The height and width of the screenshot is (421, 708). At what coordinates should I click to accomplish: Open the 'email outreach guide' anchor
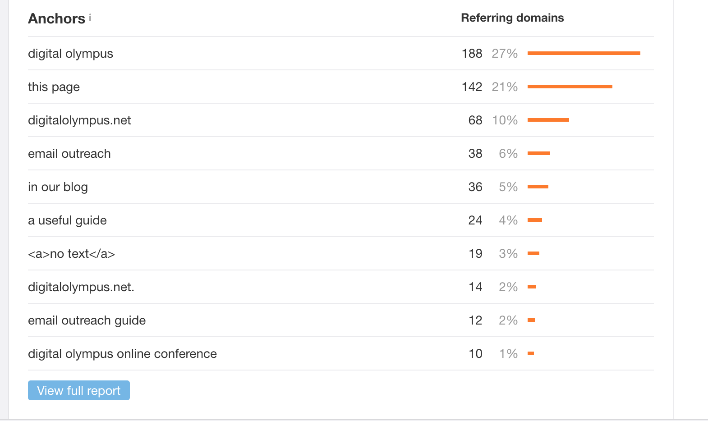tap(87, 320)
